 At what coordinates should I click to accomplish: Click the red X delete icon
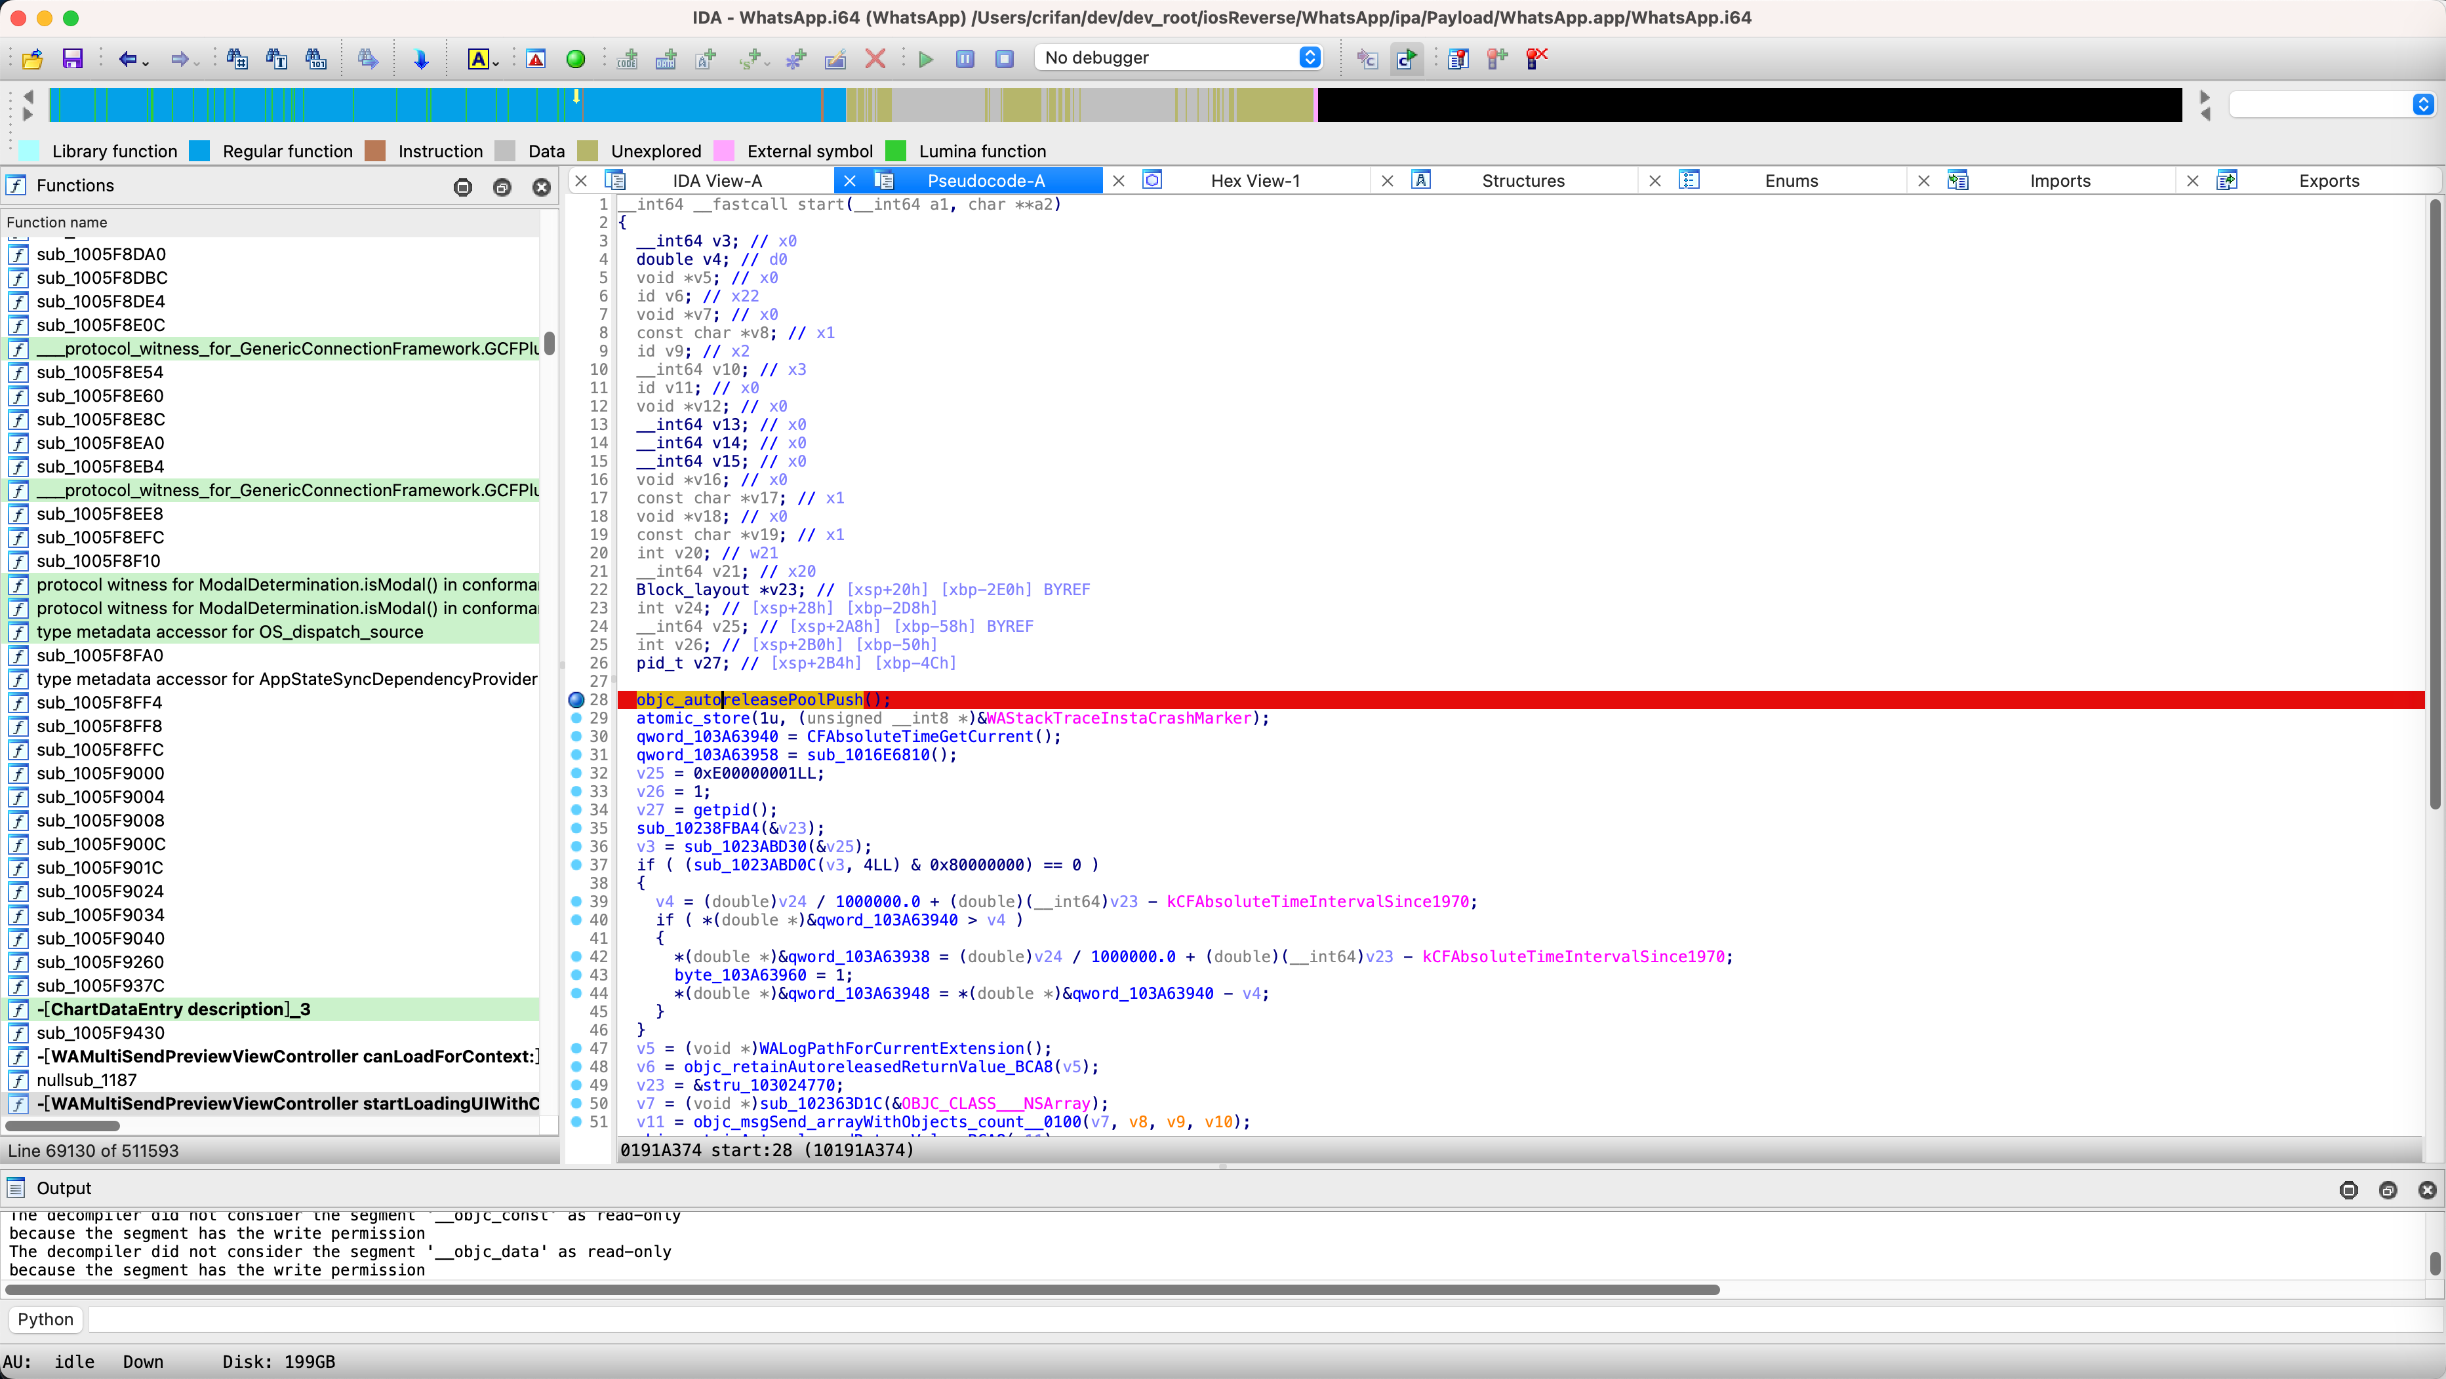pos(875,59)
